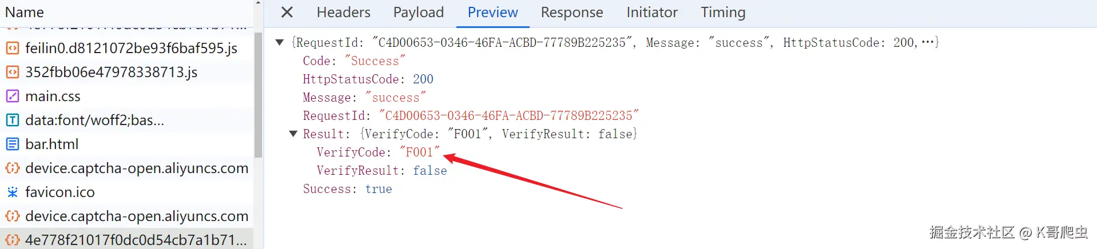Select the main.css request
Screen dimensions: 1097x249
click(x=53, y=96)
